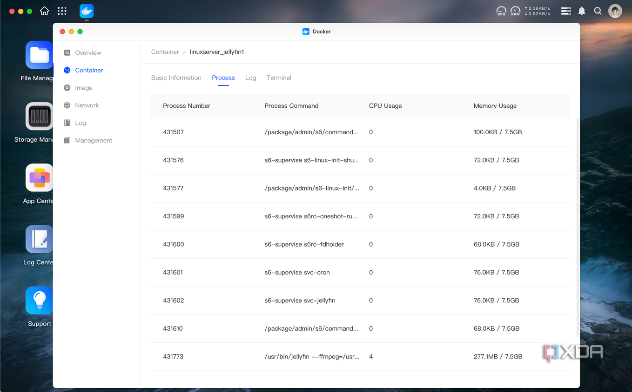Click the 277.1MB / 7.5GB memory value
Image resolution: width=632 pixels, height=392 pixels.
(498, 357)
